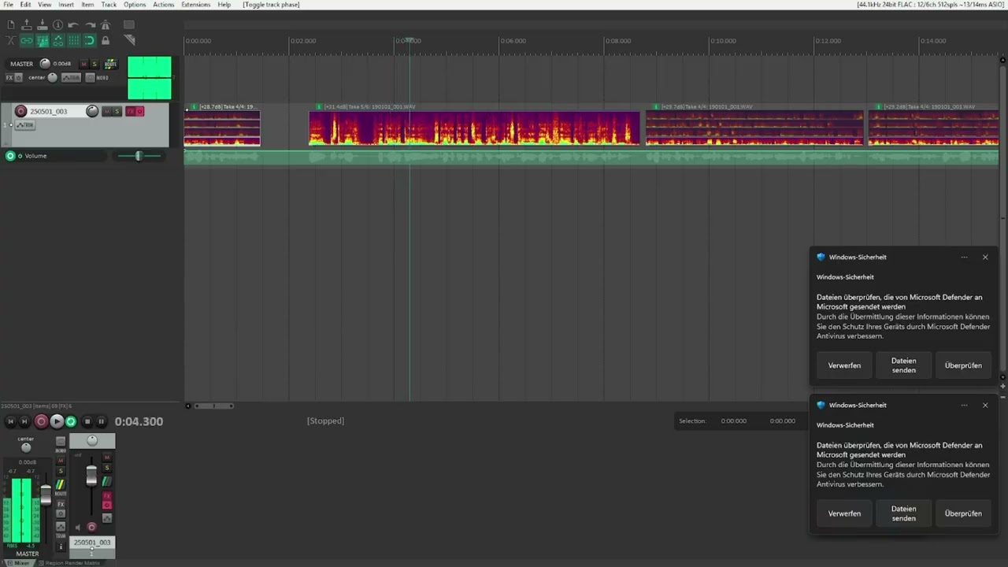Open the Insert menu

[x=66, y=5]
